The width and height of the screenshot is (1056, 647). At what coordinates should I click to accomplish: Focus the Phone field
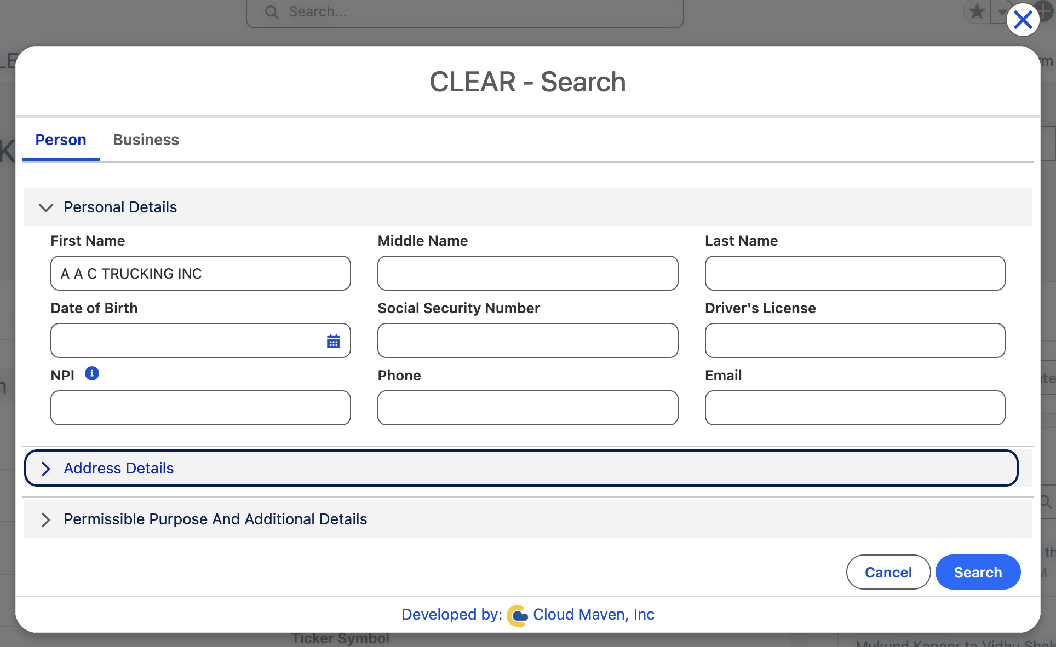pyautogui.click(x=528, y=408)
